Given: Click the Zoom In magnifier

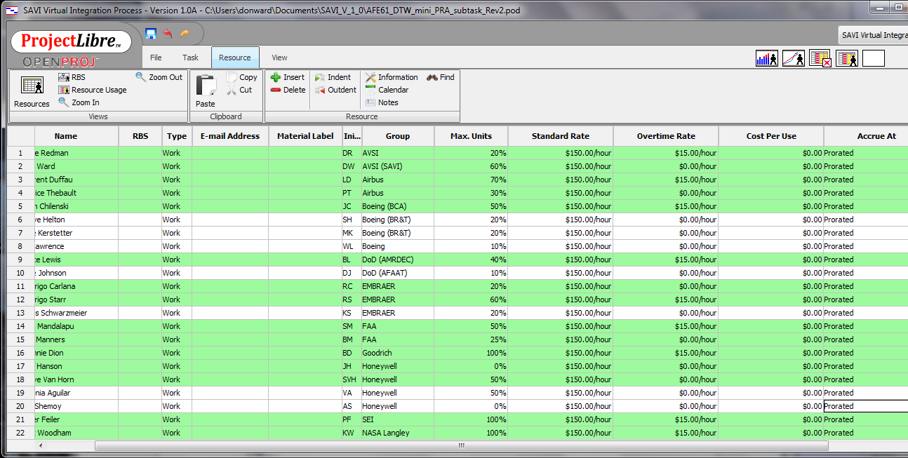Looking at the screenshot, I should pyautogui.click(x=79, y=102).
